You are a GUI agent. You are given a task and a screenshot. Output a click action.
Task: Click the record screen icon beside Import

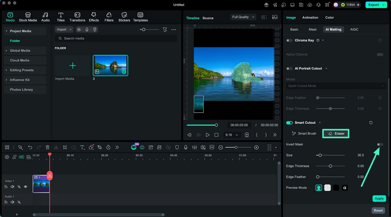click(79, 29)
